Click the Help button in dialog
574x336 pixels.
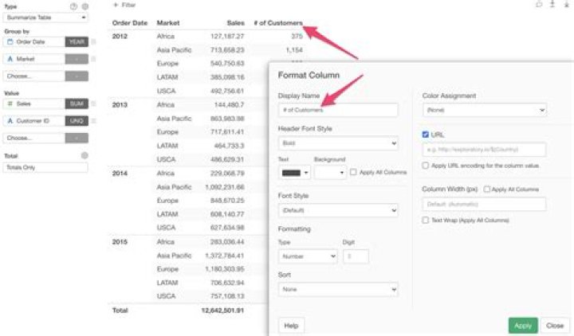pyautogui.click(x=291, y=325)
